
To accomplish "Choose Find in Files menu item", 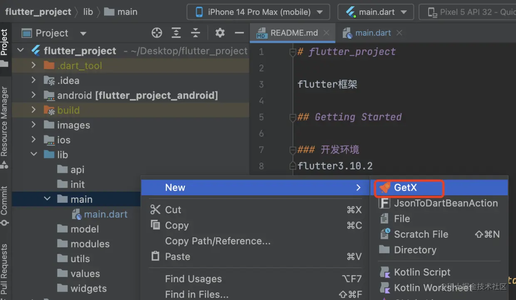I will pos(256,294).
